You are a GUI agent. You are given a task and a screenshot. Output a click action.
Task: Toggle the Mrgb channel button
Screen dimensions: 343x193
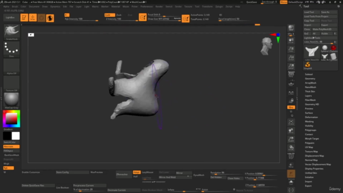click(x=6, y=164)
